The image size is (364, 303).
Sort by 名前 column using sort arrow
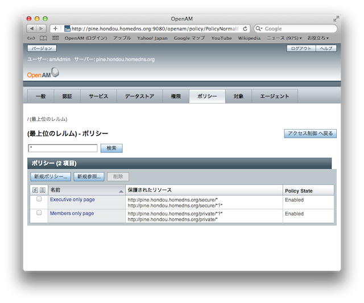(x=121, y=191)
